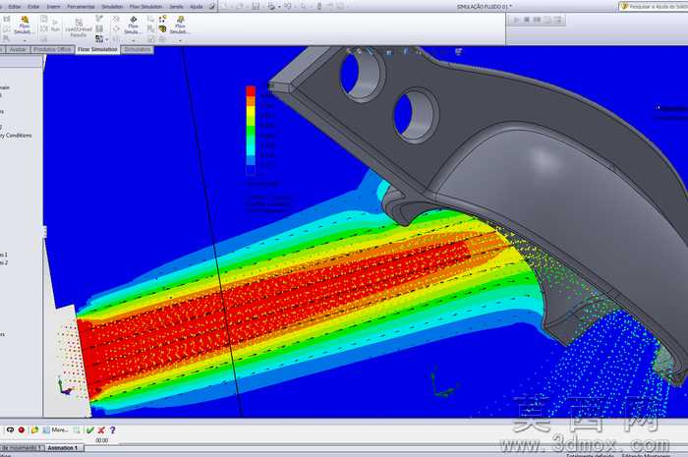Click the help search field

pos(654,7)
